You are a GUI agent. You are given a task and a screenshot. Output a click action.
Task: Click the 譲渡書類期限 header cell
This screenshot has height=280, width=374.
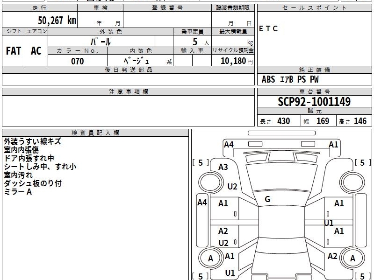coord(233,8)
